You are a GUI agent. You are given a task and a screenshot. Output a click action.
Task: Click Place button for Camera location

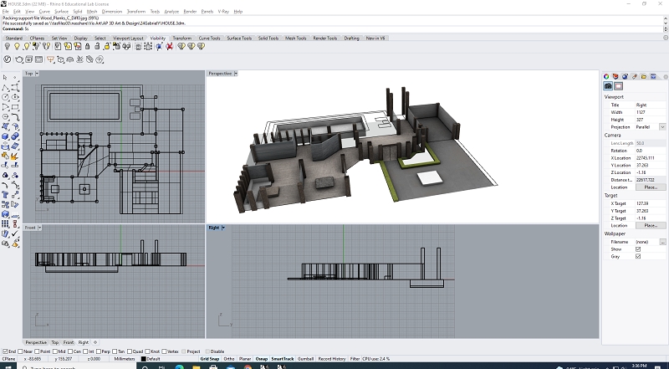[x=651, y=187]
